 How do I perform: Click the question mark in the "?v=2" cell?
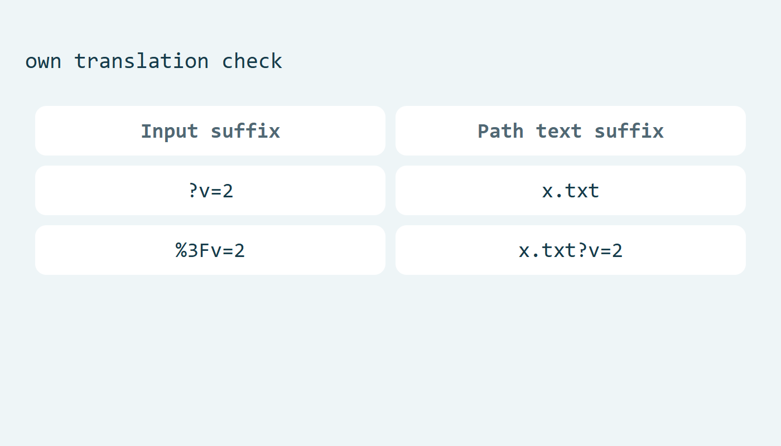(193, 191)
